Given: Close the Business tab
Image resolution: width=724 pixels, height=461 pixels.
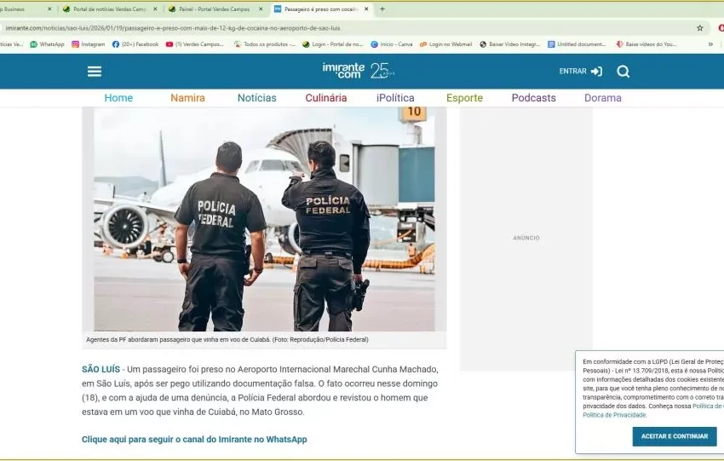Looking at the screenshot, I should (49, 9).
